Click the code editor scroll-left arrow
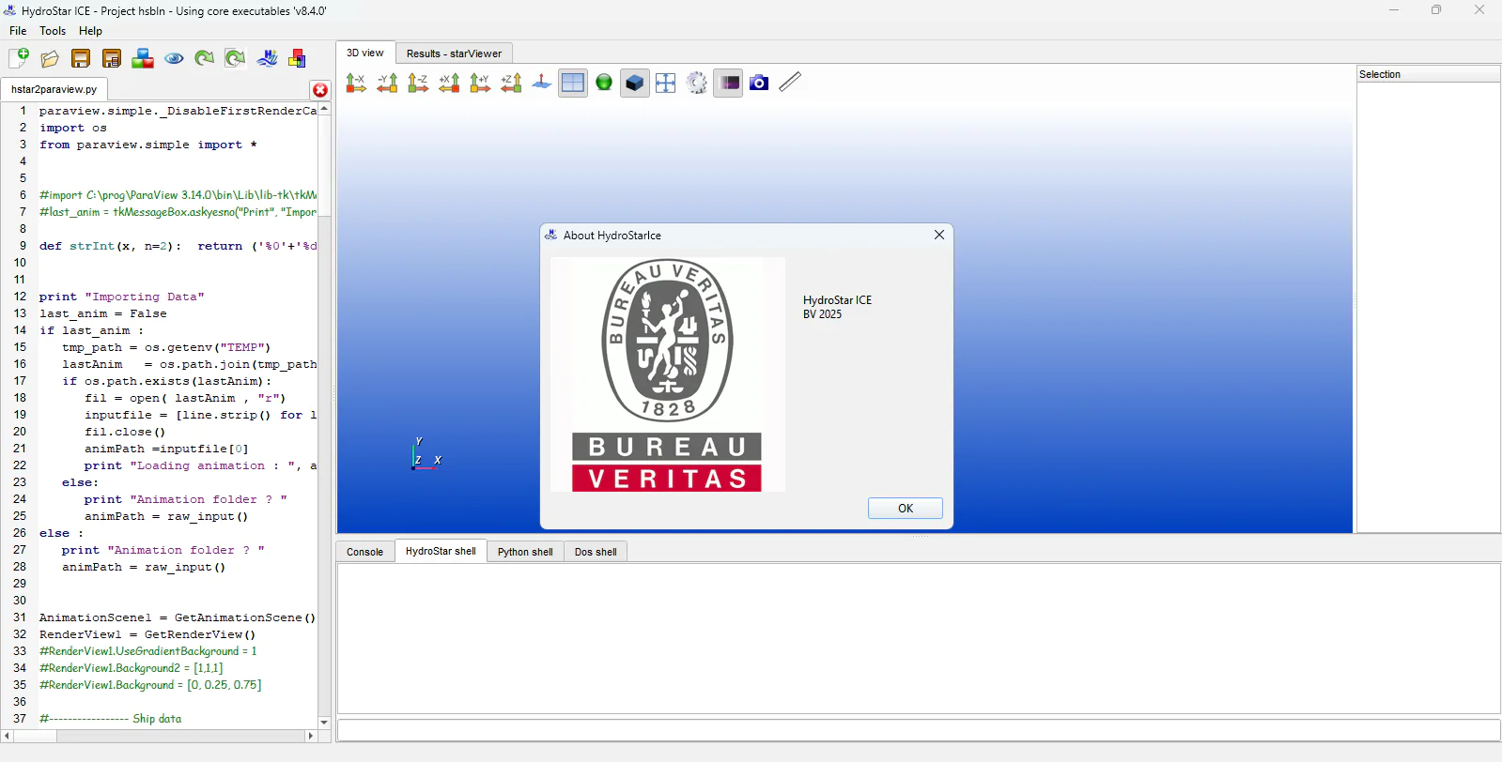 pos(8,736)
